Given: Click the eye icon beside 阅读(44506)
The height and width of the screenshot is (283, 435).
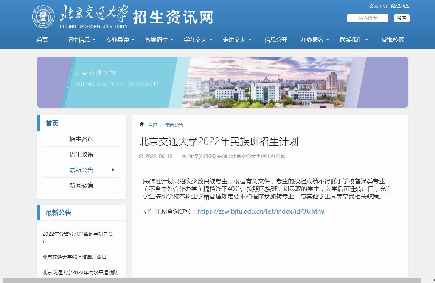Looking at the screenshot, I should coord(184,157).
